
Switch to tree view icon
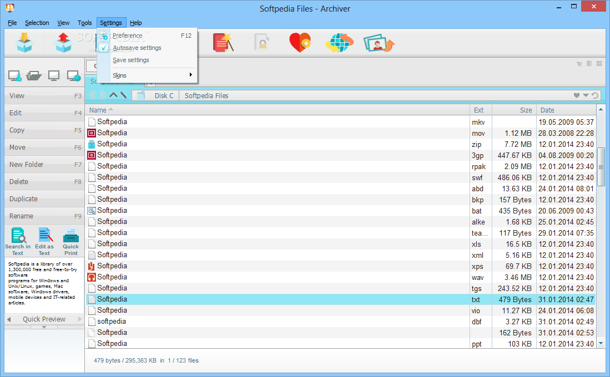coord(579,64)
